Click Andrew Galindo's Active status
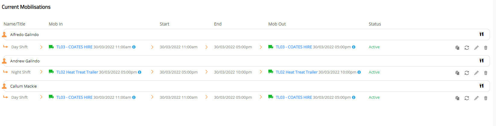 (374, 72)
